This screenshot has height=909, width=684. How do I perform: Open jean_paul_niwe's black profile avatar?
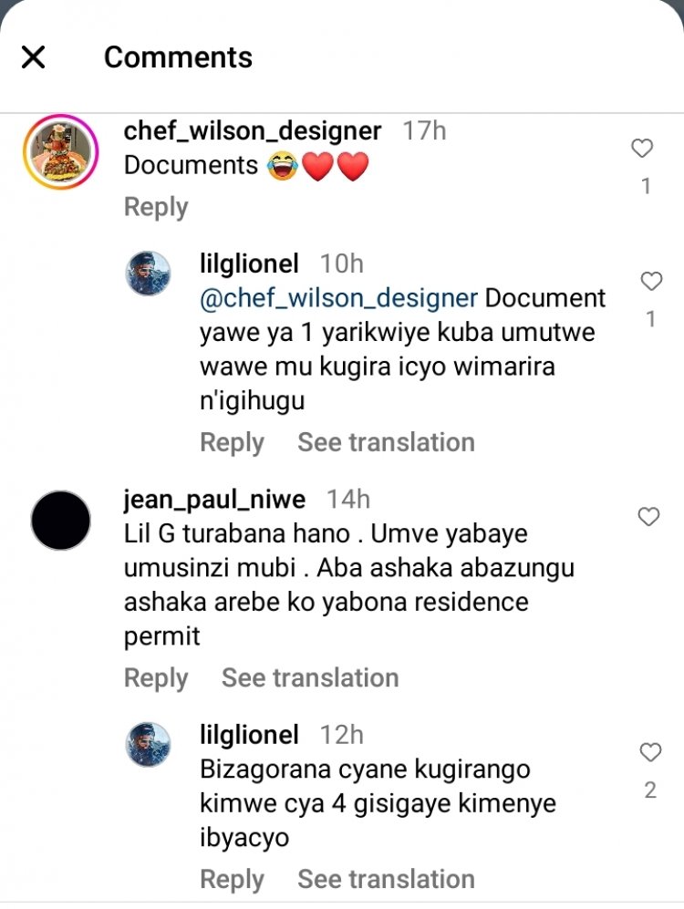point(61,520)
